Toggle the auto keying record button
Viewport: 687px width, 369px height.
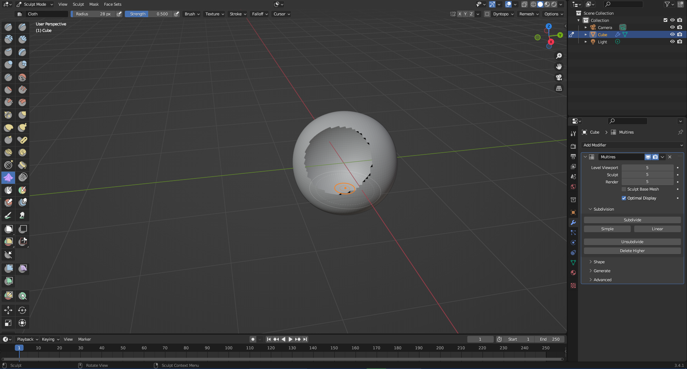(x=253, y=339)
